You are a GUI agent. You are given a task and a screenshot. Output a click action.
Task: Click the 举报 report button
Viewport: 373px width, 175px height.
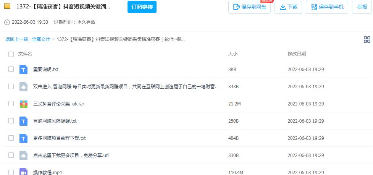coord(362,7)
